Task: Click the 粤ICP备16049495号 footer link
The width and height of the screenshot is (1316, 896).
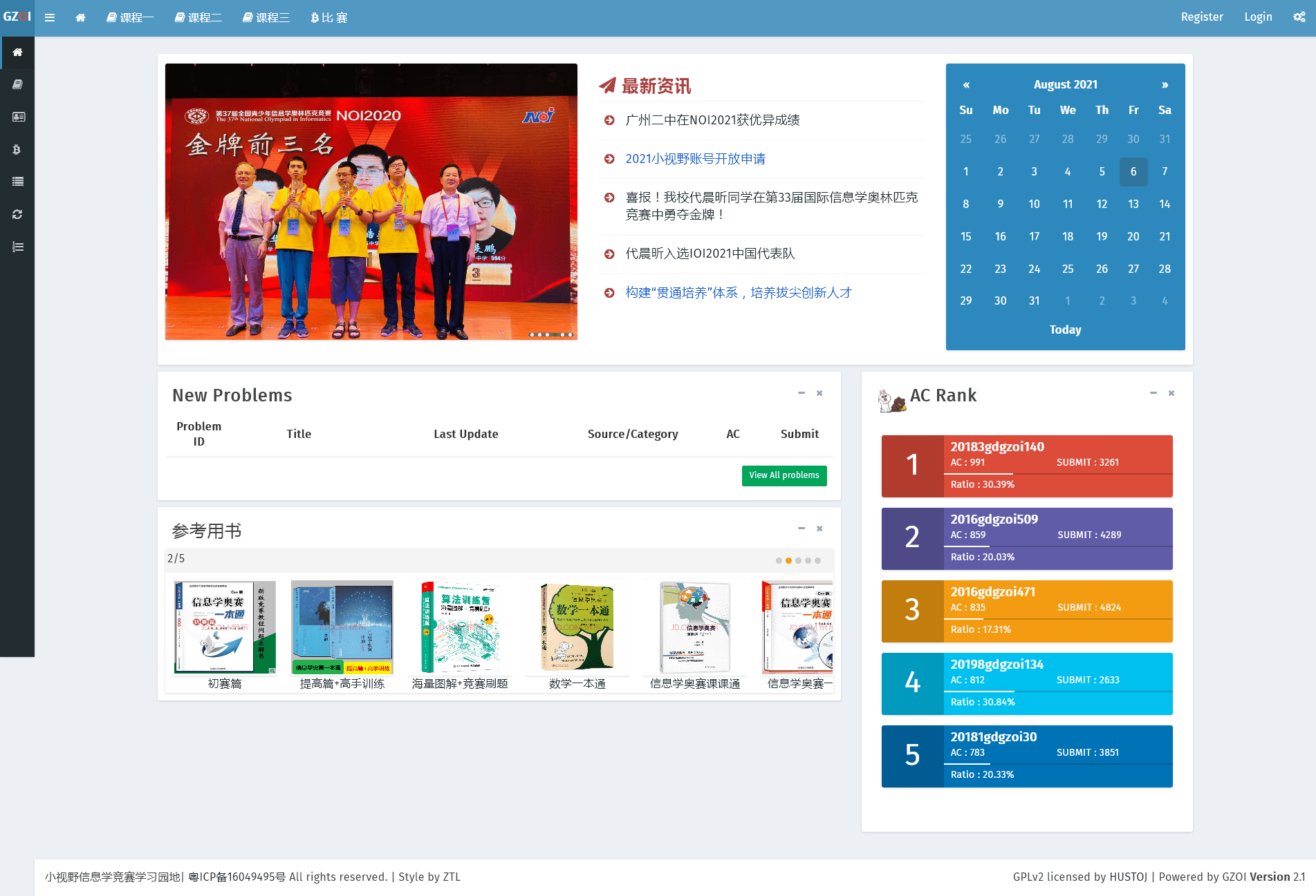Action: click(237, 877)
